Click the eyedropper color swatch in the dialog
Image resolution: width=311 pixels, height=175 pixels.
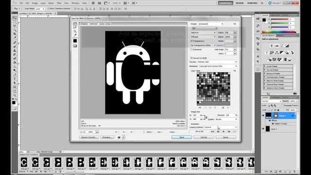[75, 41]
